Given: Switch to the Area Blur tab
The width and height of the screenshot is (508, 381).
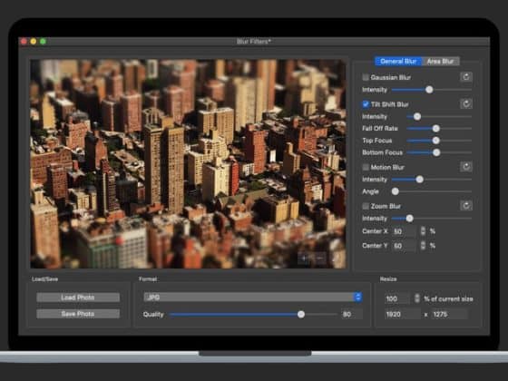Looking at the screenshot, I should pyautogui.click(x=440, y=62).
